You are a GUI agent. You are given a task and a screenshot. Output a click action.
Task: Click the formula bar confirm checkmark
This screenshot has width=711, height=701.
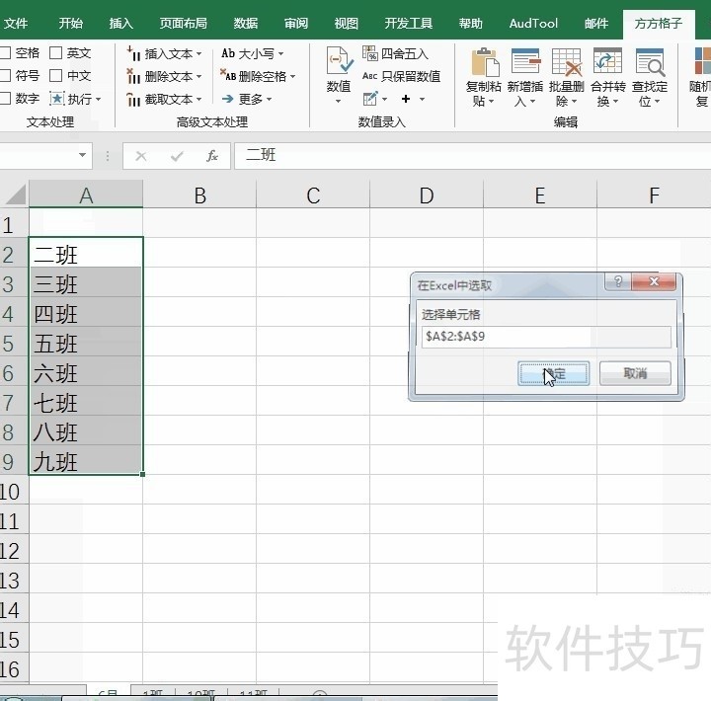pyautogui.click(x=177, y=156)
